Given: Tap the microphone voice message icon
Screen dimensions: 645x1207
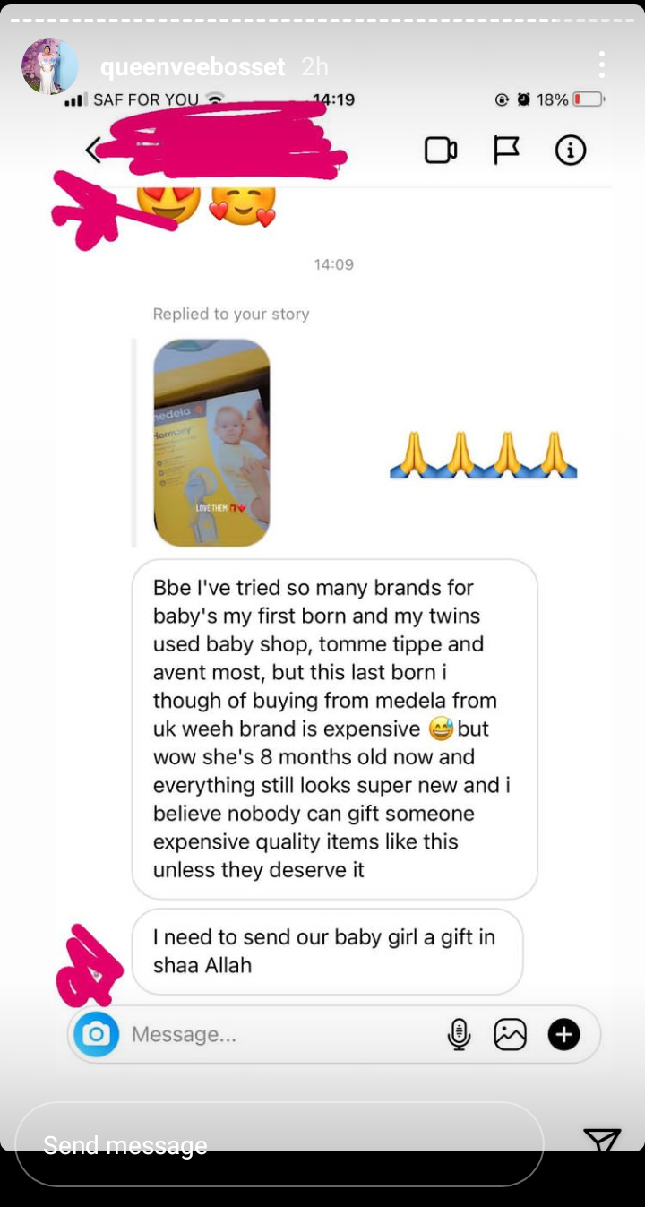Looking at the screenshot, I should tap(459, 1034).
